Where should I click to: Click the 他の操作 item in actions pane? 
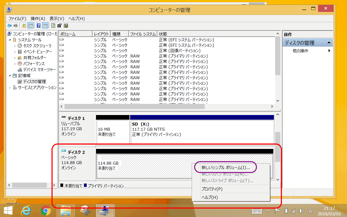coord(300,51)
